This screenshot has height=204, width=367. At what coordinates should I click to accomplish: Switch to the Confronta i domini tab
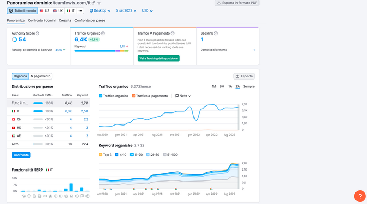(41, 20)
